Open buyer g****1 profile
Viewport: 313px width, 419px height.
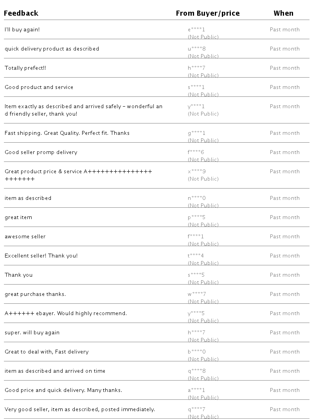click(196, 133)
